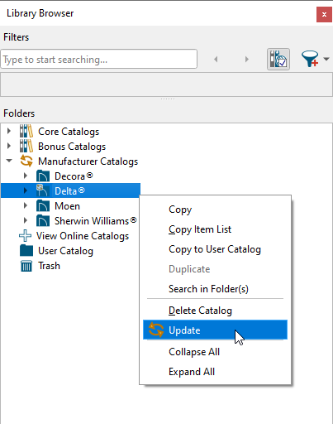Toggle the library catalog filter button
333x424 pixels.
(278, 59)
